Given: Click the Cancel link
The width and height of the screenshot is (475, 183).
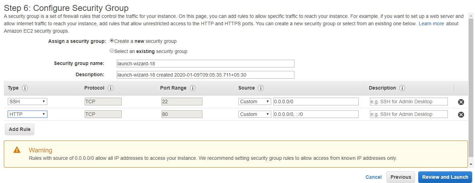Looking at the screenshot, I should coord(373,177).
